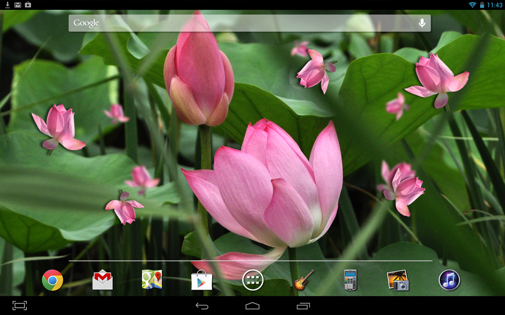Launch the guitar music app
Image resolution: width=505 pixels, height=315 pixels.
(301, 280)
